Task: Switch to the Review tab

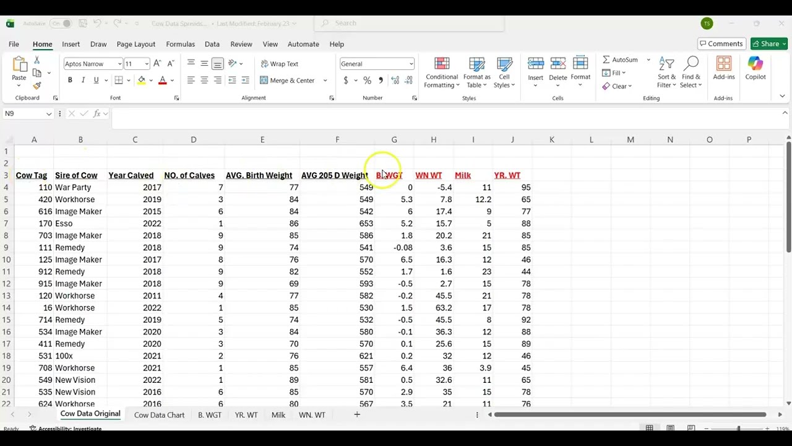Action: click(241, 44)
